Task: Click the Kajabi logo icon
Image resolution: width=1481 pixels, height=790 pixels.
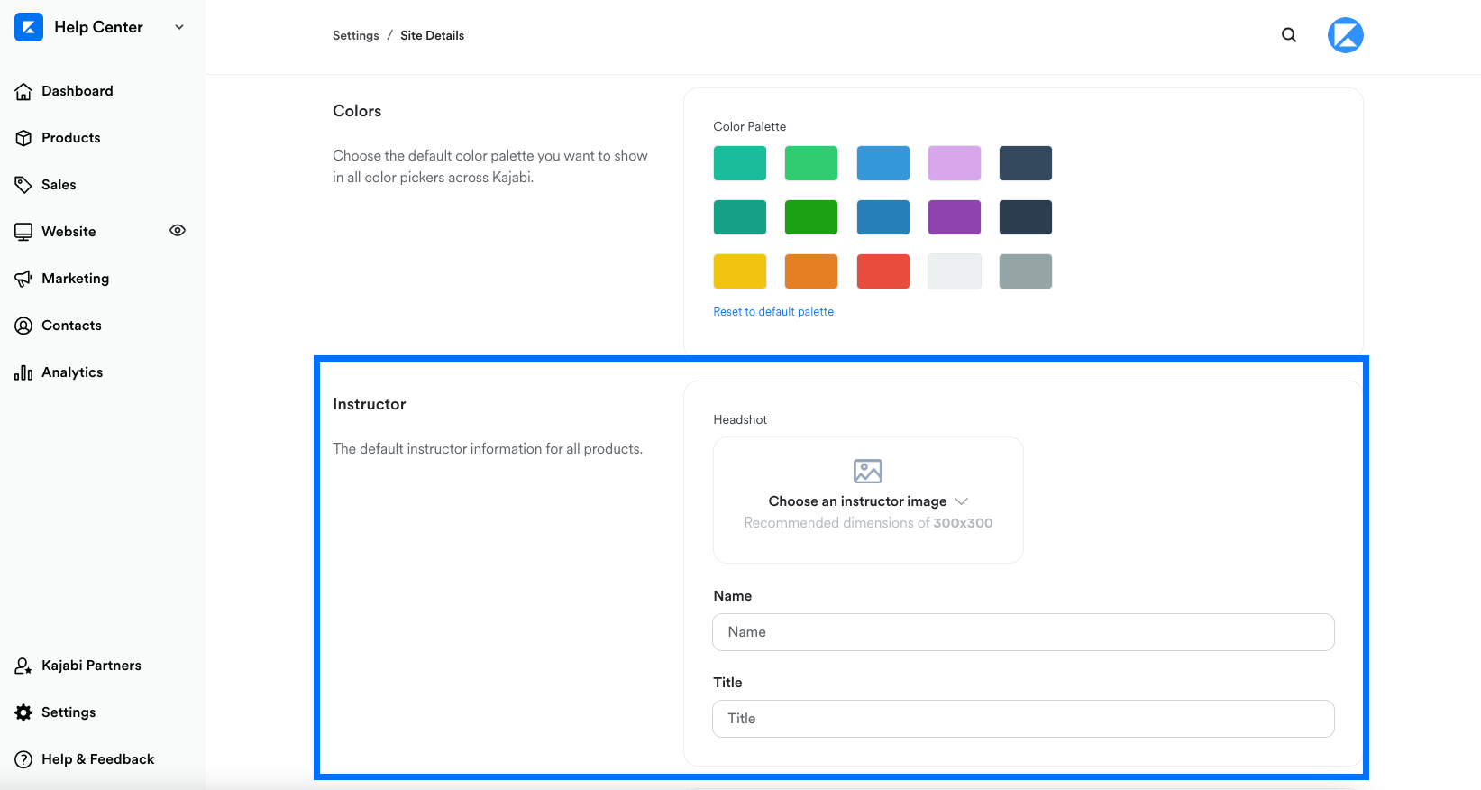Action: (29, 27)
